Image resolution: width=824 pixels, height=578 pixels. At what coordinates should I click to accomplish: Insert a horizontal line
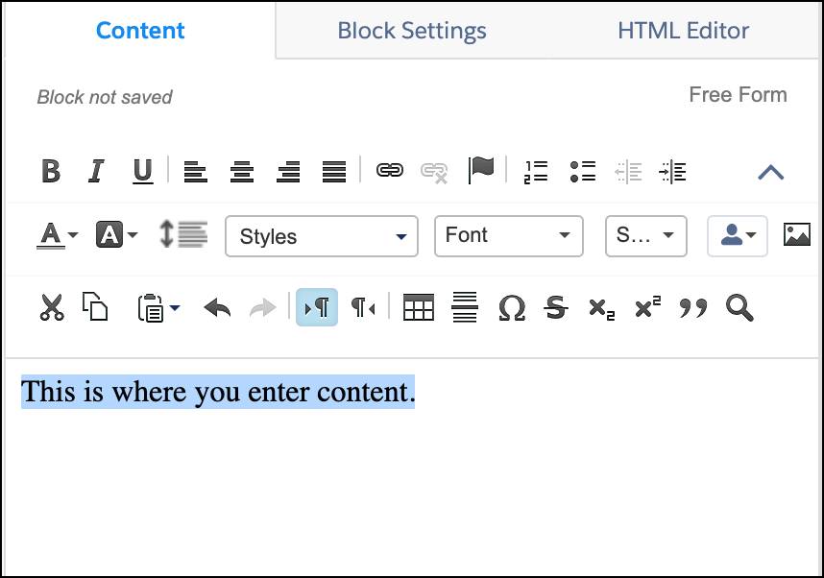465,307
